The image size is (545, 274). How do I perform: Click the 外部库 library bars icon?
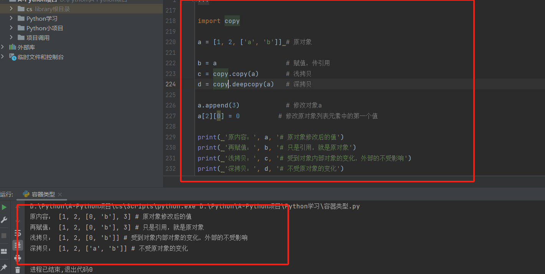click(x=12, y=47)
